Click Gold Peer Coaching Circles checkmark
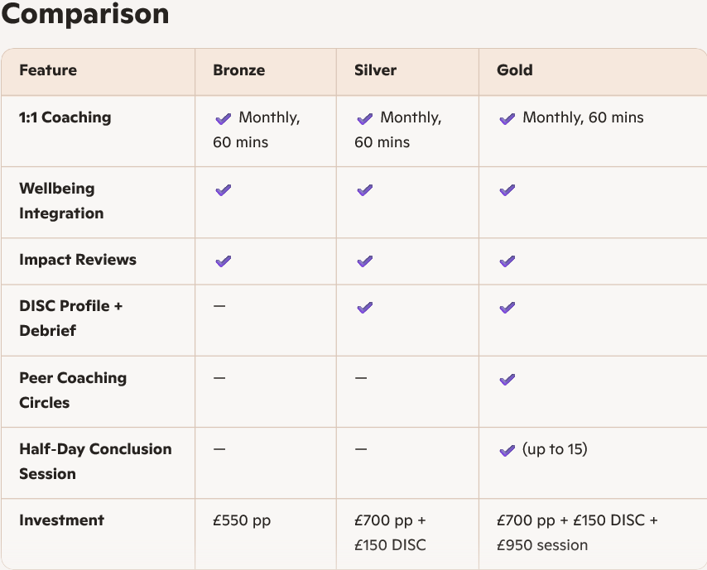The image size is (707, 570). (507, 380)
